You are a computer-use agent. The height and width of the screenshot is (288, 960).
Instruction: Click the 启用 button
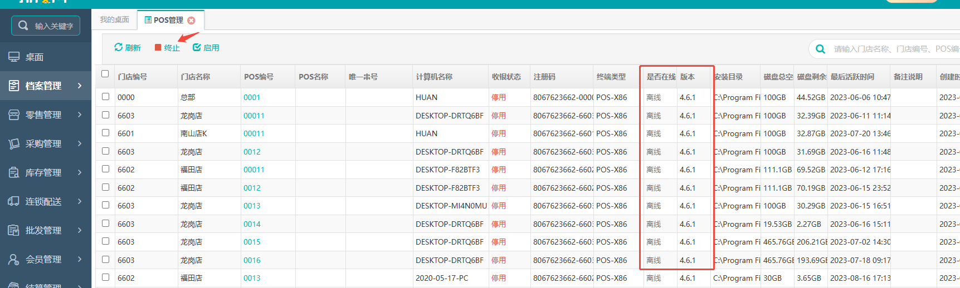206,48
